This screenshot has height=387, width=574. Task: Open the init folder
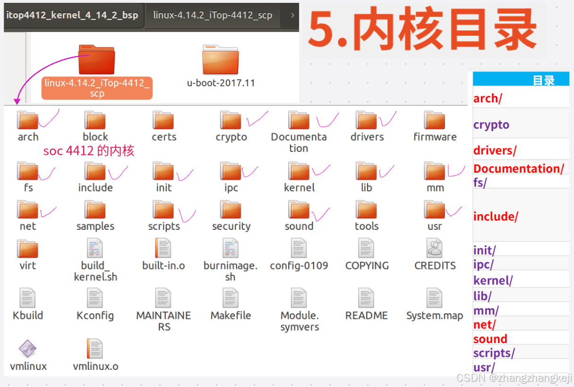coord(163,171)
